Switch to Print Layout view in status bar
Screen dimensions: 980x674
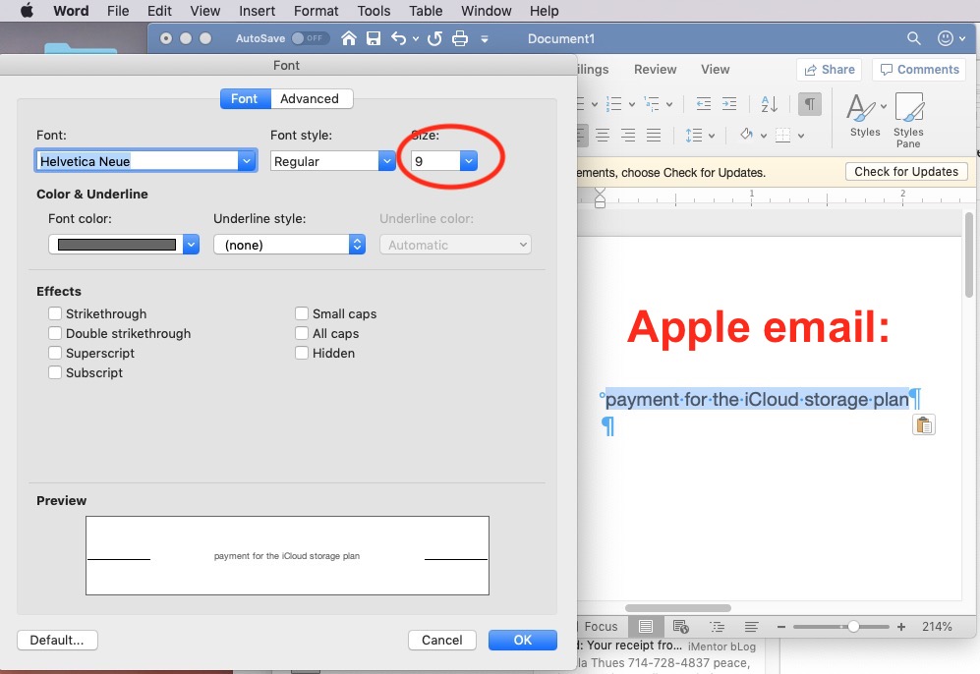click(646, 626)
